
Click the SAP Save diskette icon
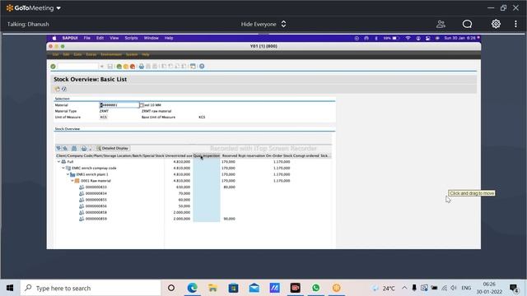(110, 67)
